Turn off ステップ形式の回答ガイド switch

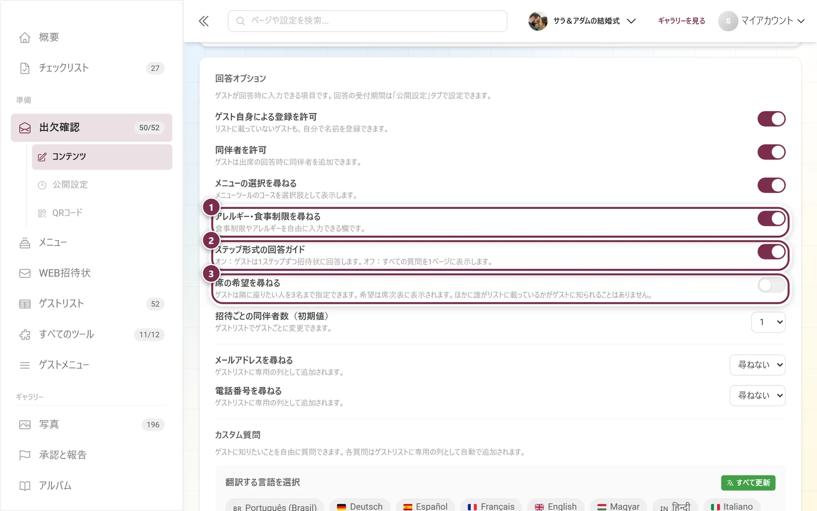(772, 252)
